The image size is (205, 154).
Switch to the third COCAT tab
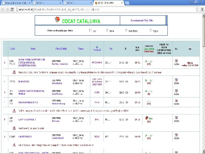[78, 3]
